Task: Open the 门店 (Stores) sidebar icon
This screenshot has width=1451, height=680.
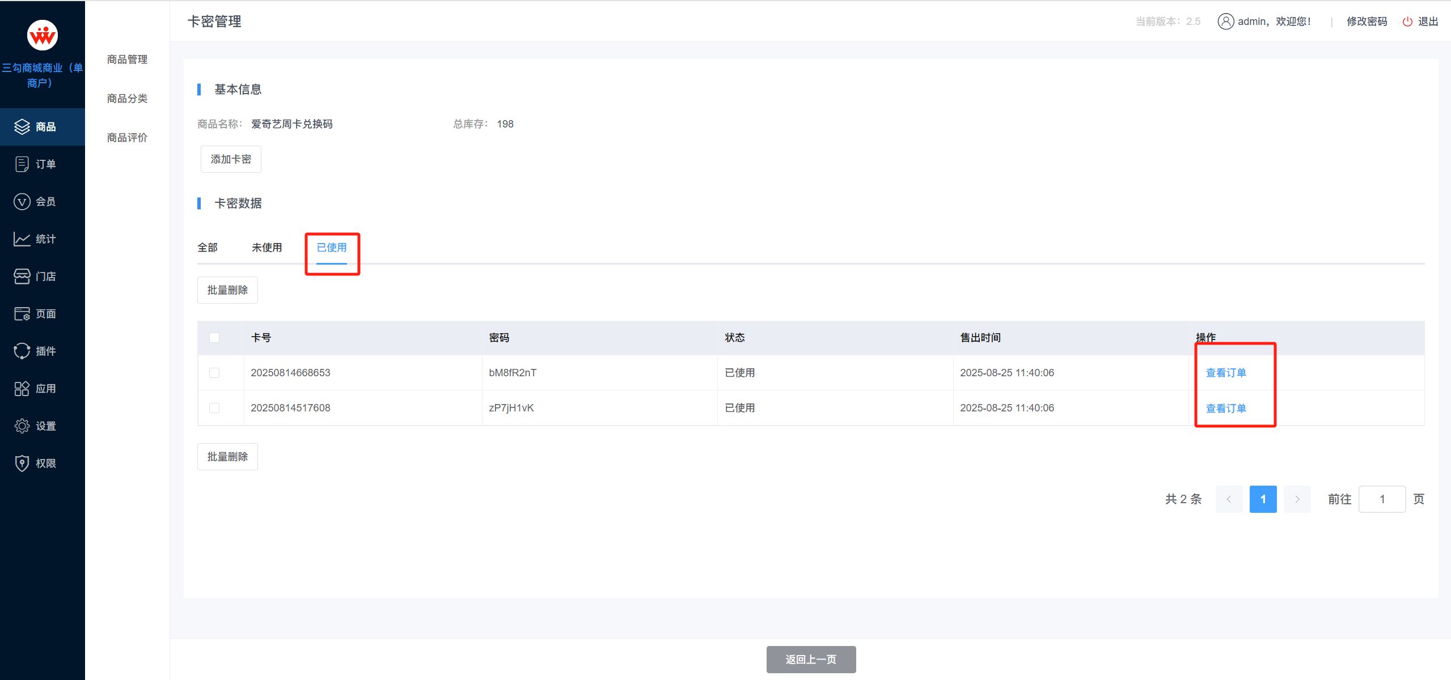Action: tap(22, 277)
